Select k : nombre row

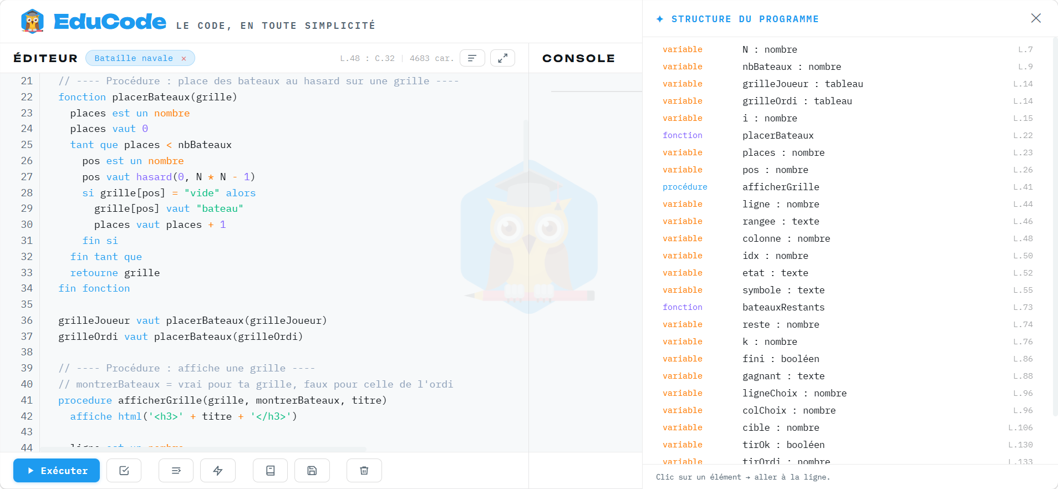tap(847, 342)
